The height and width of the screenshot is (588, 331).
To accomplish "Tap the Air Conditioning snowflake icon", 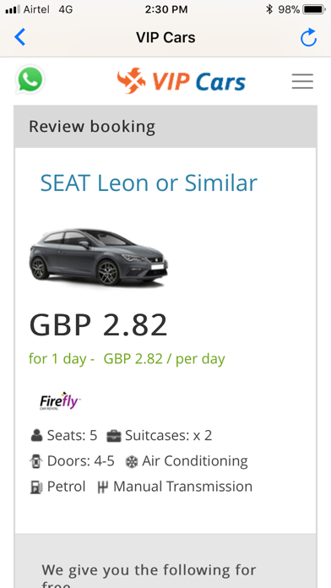I will [x=131, y=461].
